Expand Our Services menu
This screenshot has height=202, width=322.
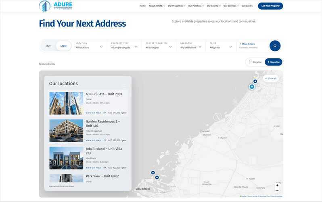point(231,6)
